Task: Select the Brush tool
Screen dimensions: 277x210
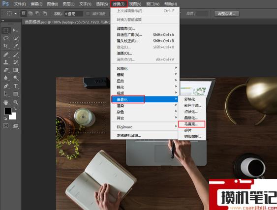Action: tap(16, 55)
